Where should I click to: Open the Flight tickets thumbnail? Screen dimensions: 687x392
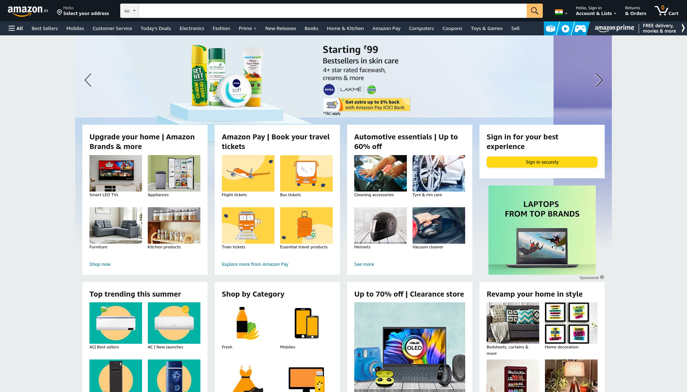point(248,173)
